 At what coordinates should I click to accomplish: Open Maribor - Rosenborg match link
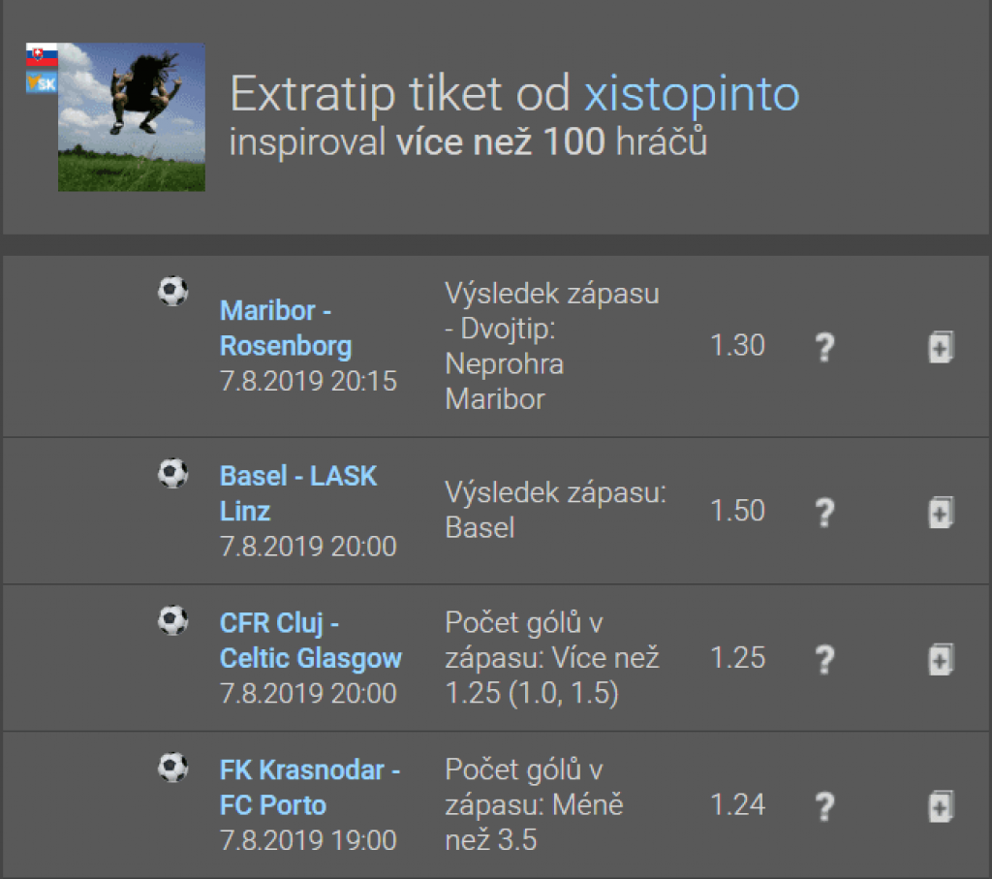(285, 329)
